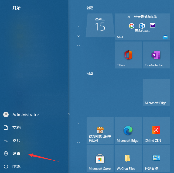Screen dimensions: 174x173
Task: Click the 浏览 group header
Action: (x=90, y=74)
